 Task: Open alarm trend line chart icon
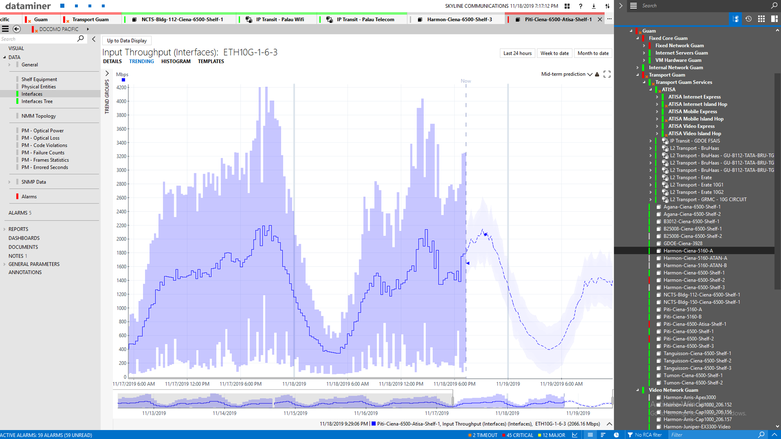tap(575, 435)
